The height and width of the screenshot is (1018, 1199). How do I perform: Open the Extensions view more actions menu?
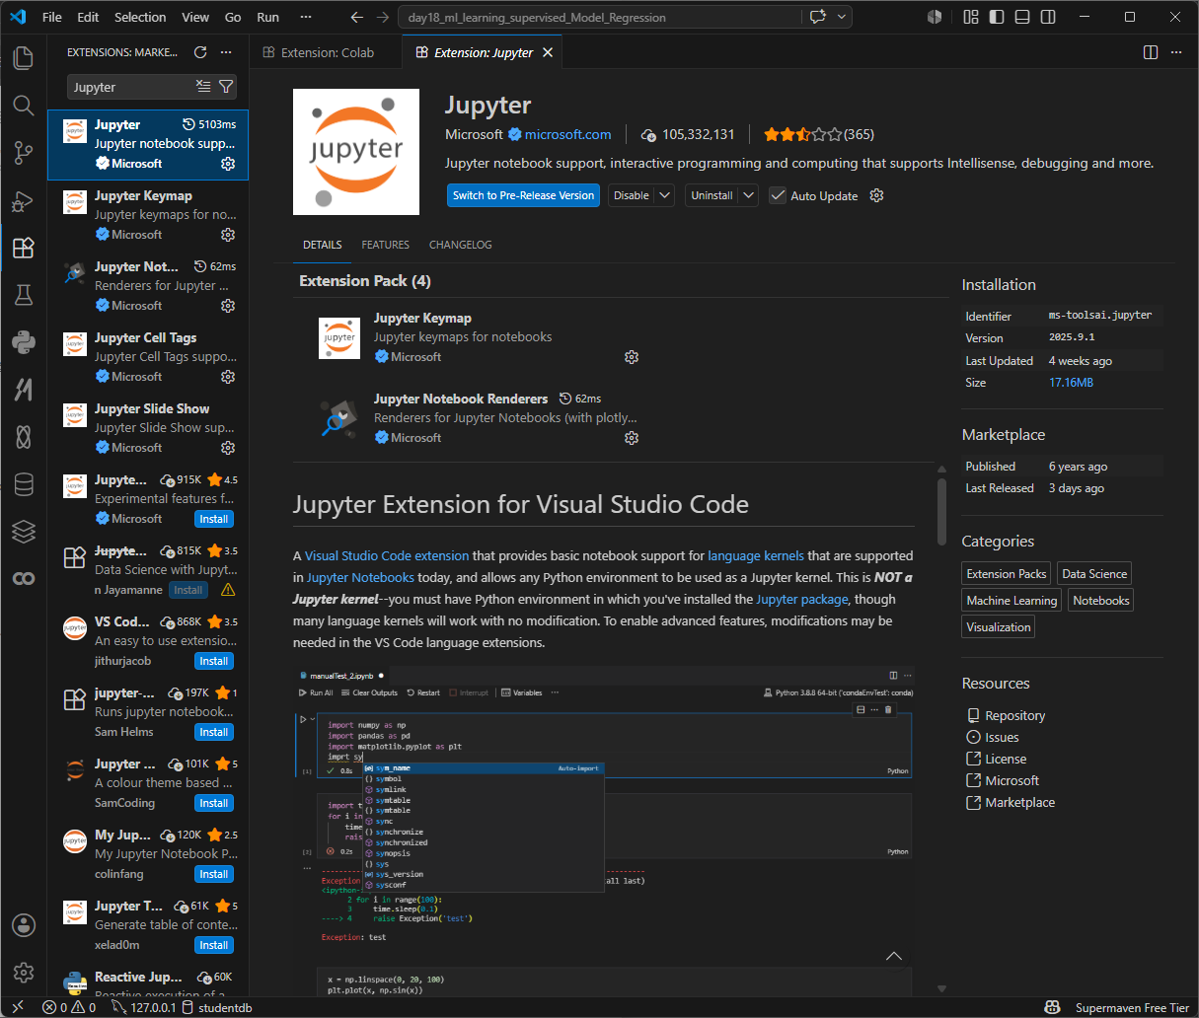coord(226,52)
